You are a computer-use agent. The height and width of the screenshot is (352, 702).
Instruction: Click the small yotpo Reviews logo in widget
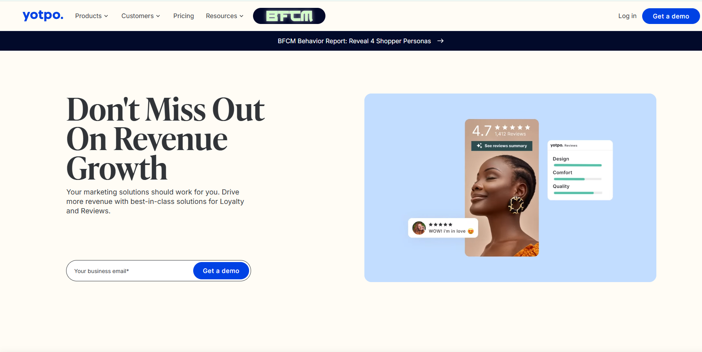564,145
